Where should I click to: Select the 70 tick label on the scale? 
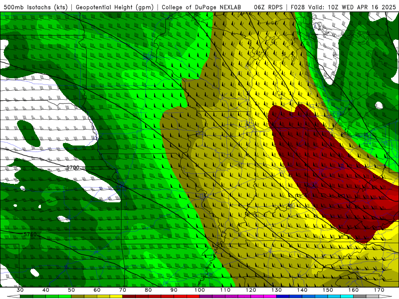[123, 290]
